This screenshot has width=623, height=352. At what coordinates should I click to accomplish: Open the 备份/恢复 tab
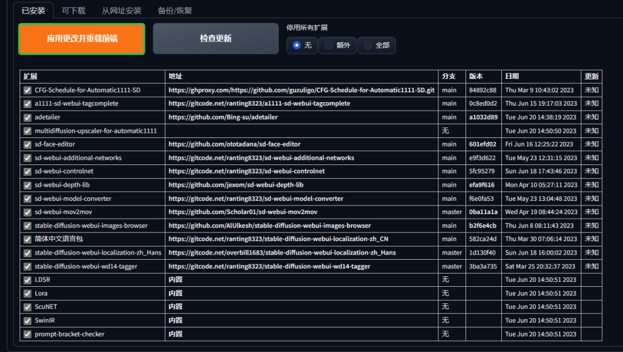pyautogui.click(x=175, y=11)
